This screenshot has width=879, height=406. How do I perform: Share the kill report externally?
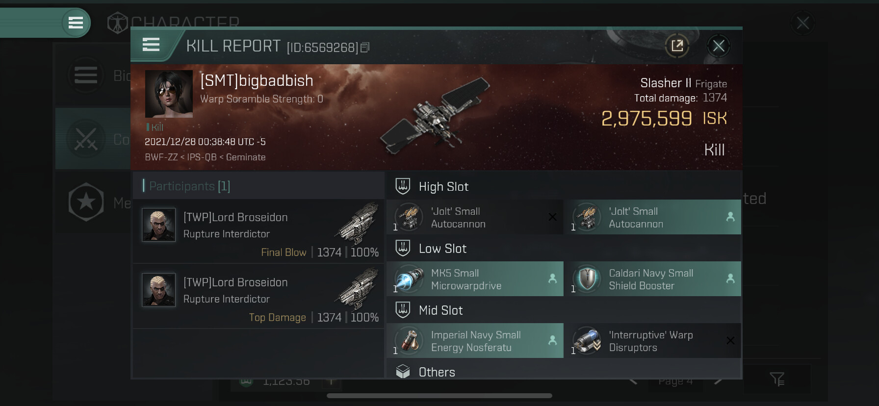(677, 46)
